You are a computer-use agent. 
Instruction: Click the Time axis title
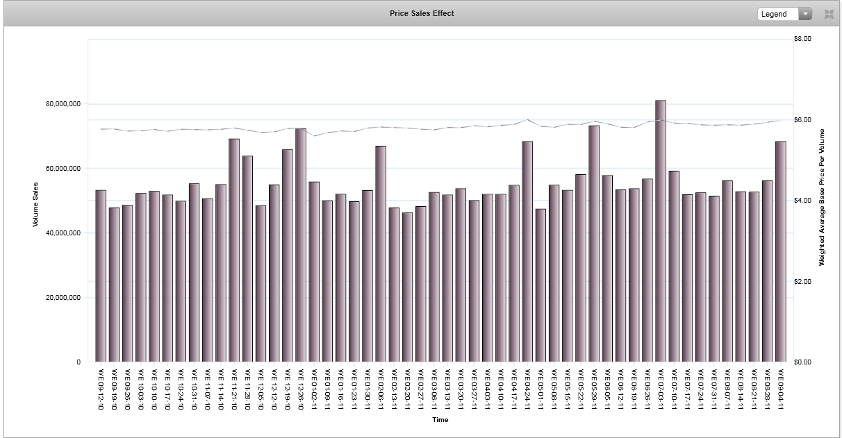(440, 420)
